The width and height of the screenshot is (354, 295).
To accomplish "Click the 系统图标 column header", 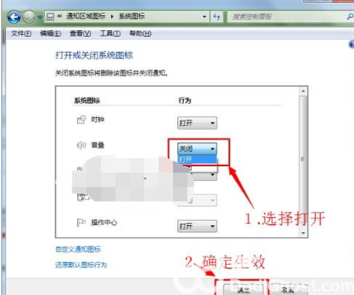I will coord(87,101).
